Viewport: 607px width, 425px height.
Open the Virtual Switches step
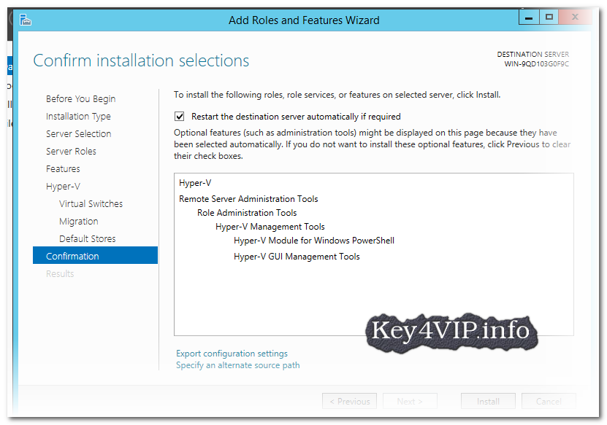pos(91,203)
